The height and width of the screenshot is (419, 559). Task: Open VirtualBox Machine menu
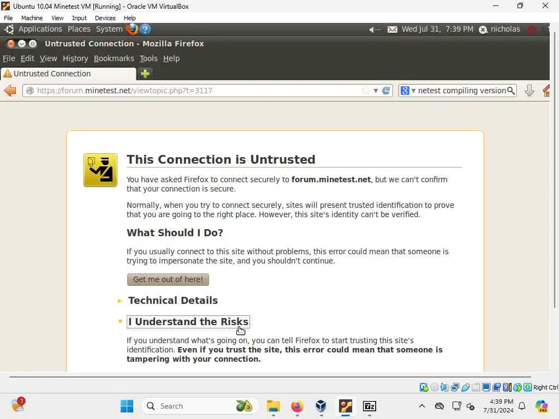click(32, 18)
